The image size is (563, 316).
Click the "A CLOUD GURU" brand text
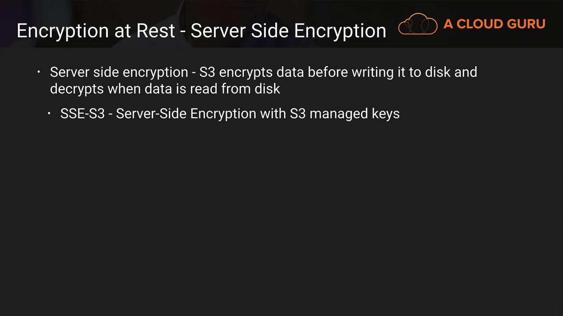click(x=494, y=24)
